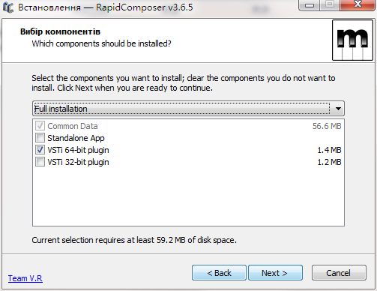This screenshot has width=377, height=291.
Task: Continue with the Next > button
Action: pos(275,273)
